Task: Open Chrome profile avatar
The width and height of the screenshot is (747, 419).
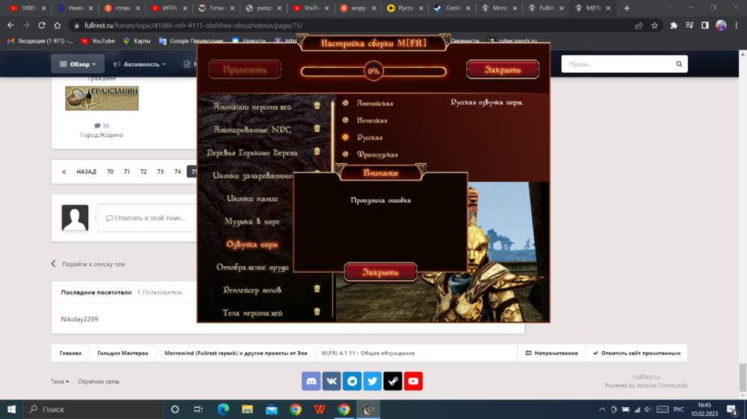Action: click(721, 25)
